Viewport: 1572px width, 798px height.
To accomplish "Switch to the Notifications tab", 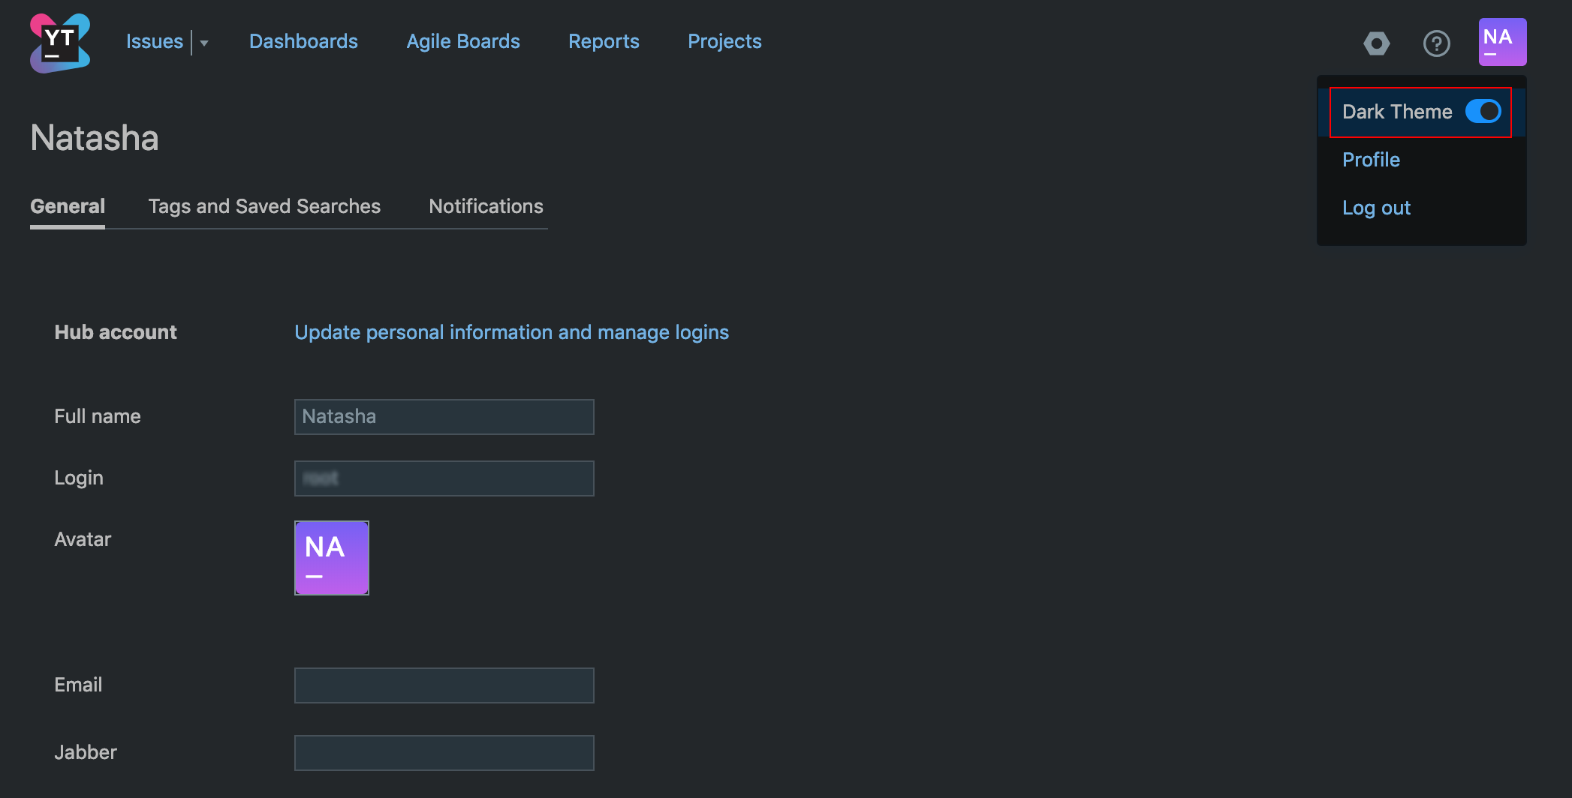I will click(486, 206).
